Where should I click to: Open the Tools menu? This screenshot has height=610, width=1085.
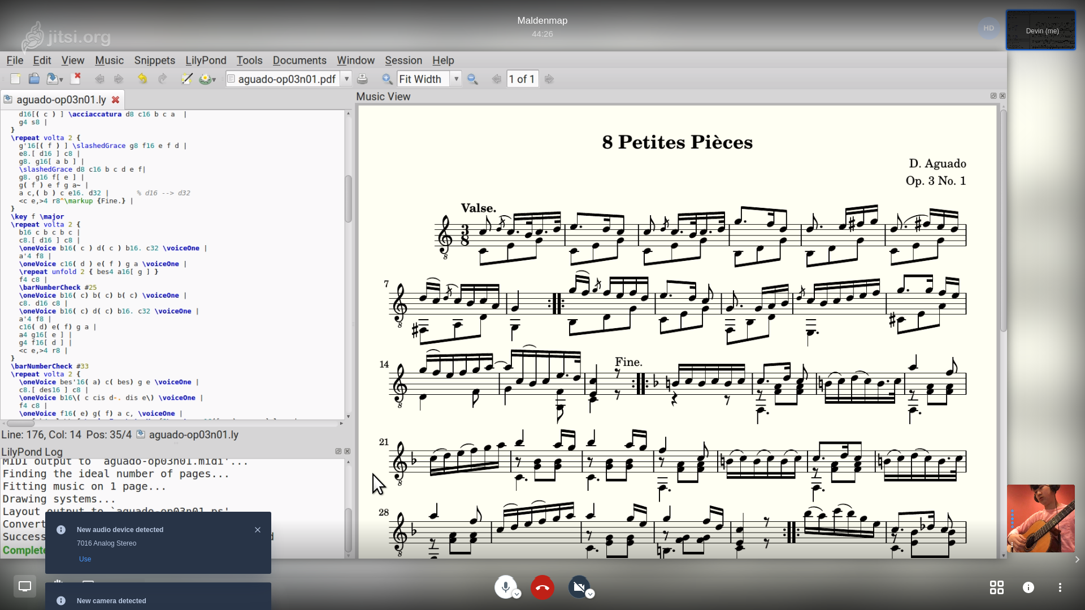point(249,60)
